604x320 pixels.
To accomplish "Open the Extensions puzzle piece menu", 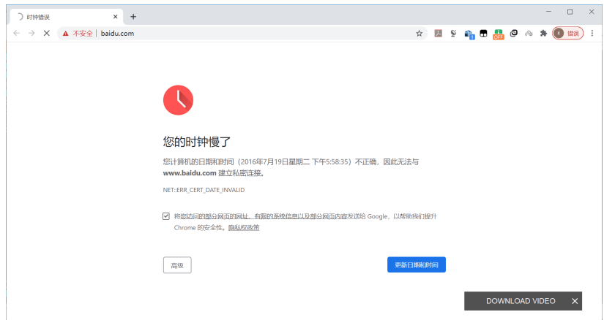I will coord(543,34).
